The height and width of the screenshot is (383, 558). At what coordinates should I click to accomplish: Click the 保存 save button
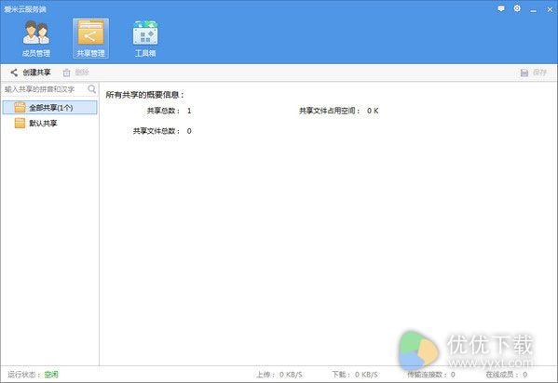(534, 73)
